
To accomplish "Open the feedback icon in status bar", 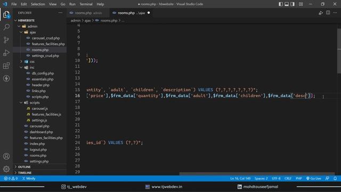I will 327,179.
